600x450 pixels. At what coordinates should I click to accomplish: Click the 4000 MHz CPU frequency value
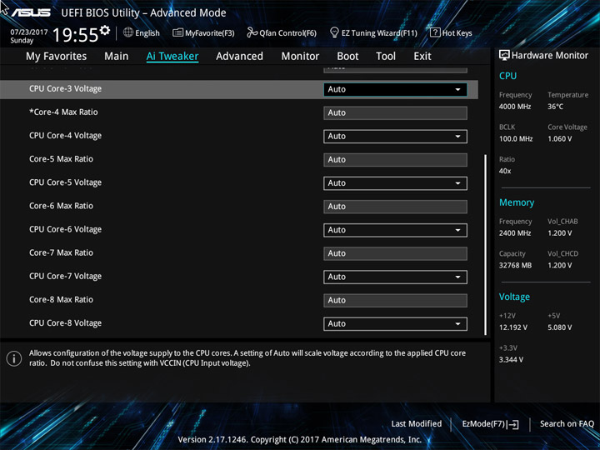coord(515,107)
